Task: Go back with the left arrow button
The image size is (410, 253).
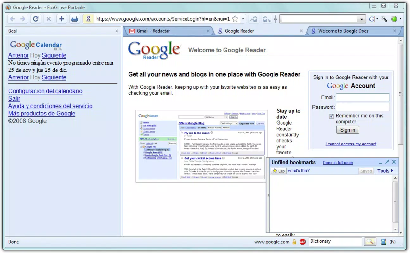Action: click(x=13, y=19)
